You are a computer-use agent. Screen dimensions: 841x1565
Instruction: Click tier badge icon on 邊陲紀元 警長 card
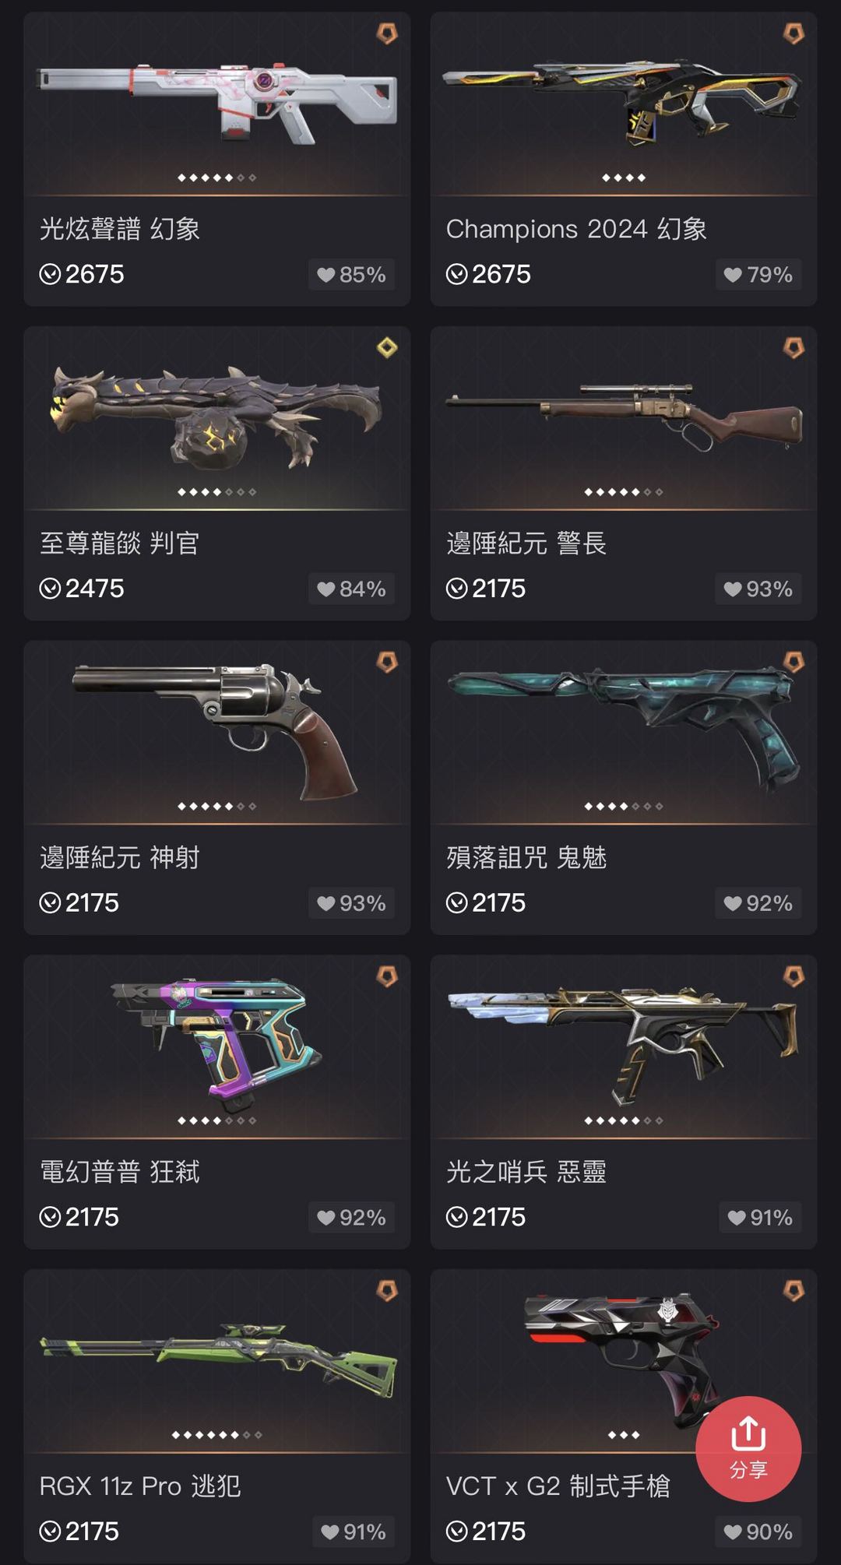pyautogui.click(x=793, y=347)
